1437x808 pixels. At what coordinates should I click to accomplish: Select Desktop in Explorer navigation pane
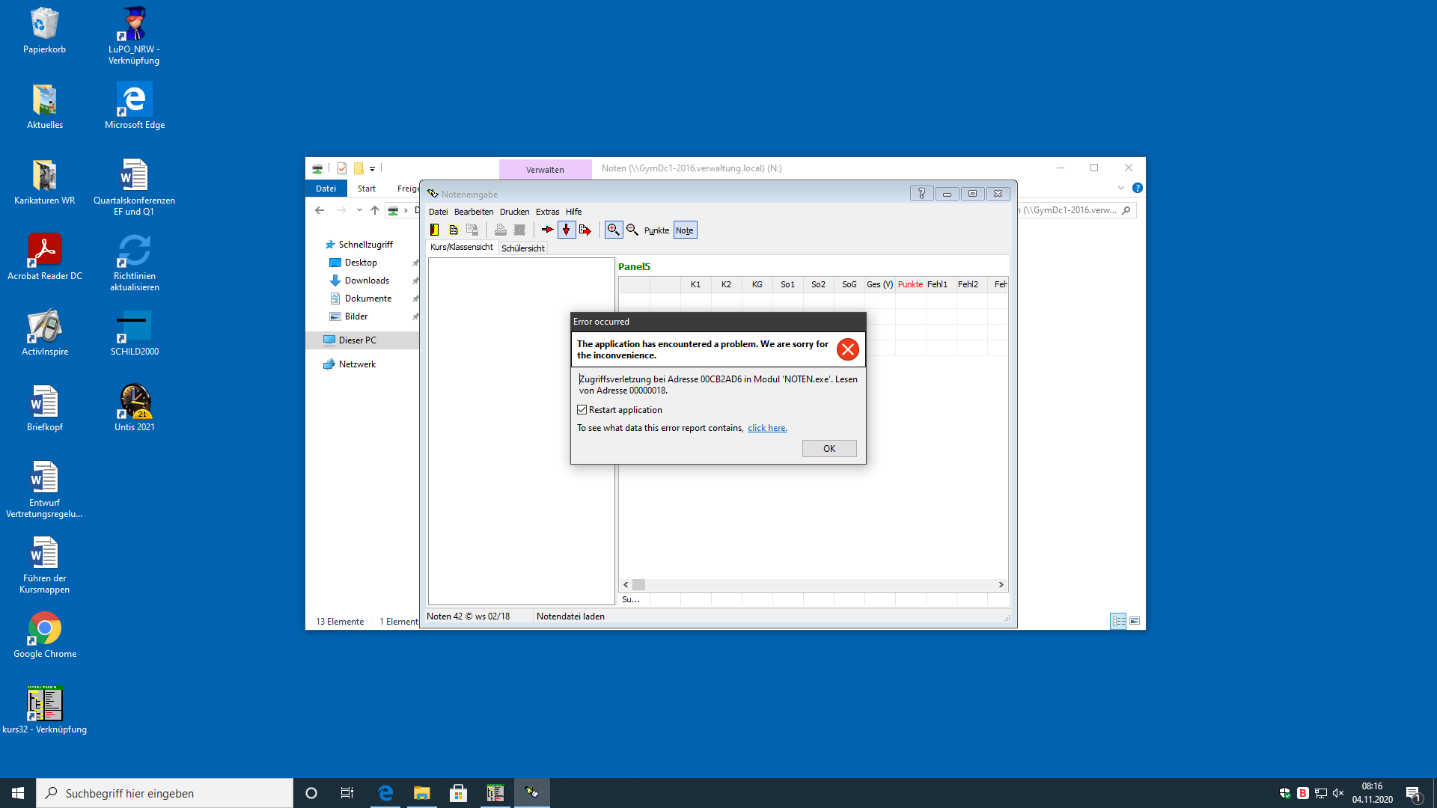[x=361, y=263]
